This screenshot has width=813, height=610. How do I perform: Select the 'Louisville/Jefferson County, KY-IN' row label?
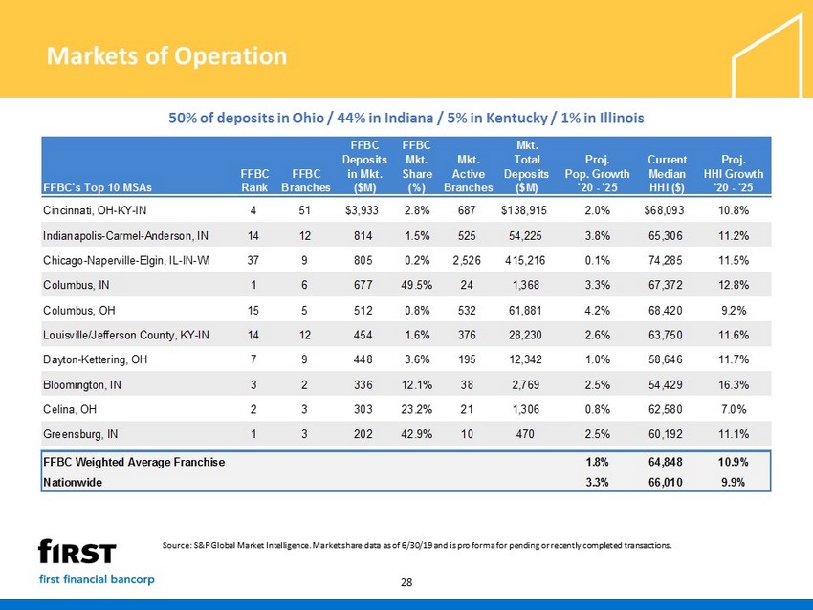(x=126, y=335)
